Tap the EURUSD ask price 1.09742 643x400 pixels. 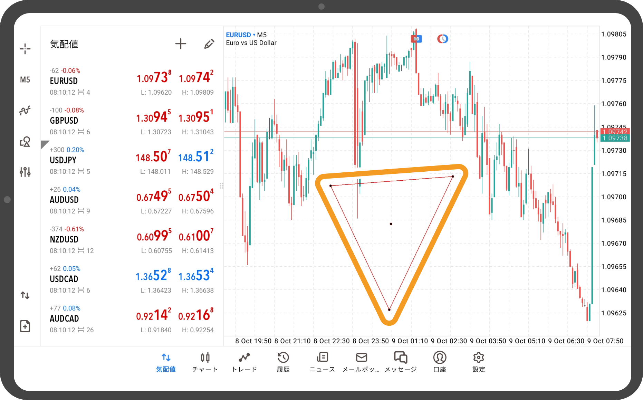(196, 77)
